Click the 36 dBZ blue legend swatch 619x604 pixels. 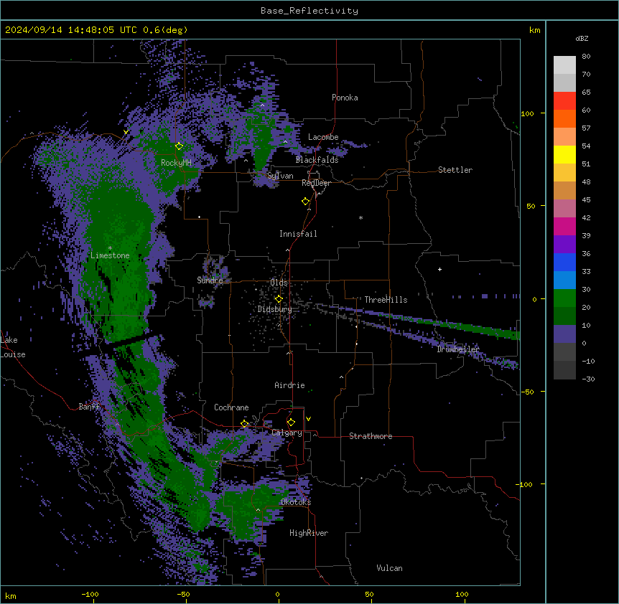[564, 262]
